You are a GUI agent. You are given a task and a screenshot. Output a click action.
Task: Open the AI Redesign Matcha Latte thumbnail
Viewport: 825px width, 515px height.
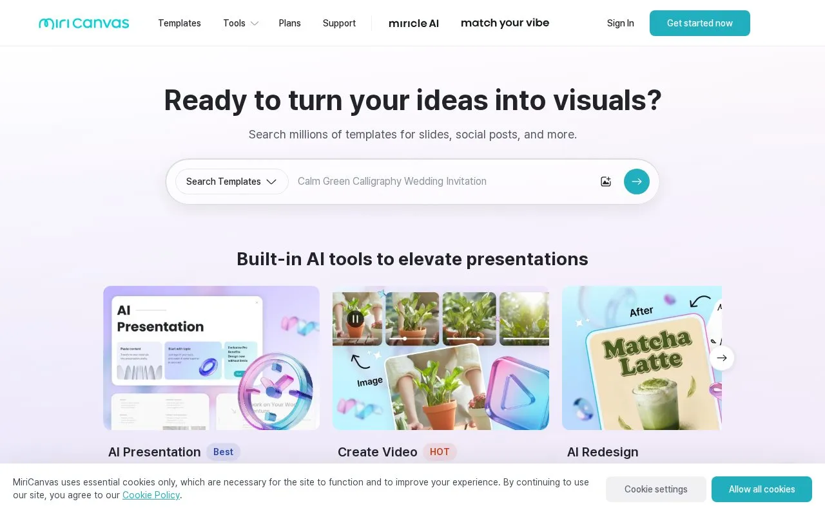pos(642,358)
